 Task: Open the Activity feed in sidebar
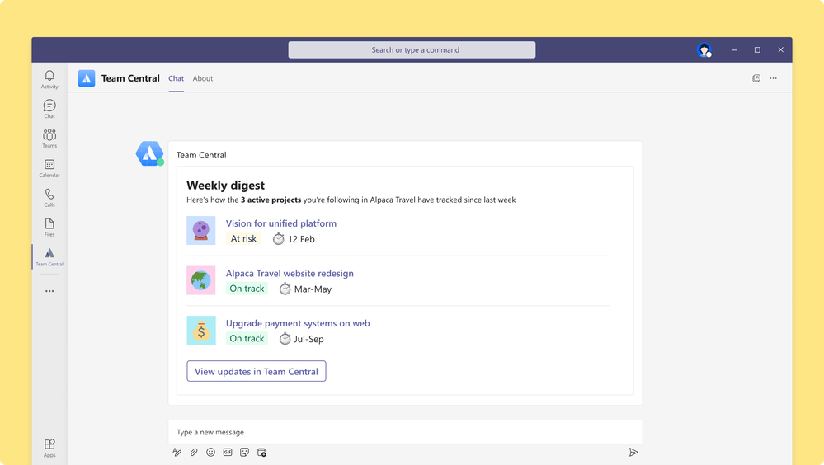pos(49,79)
